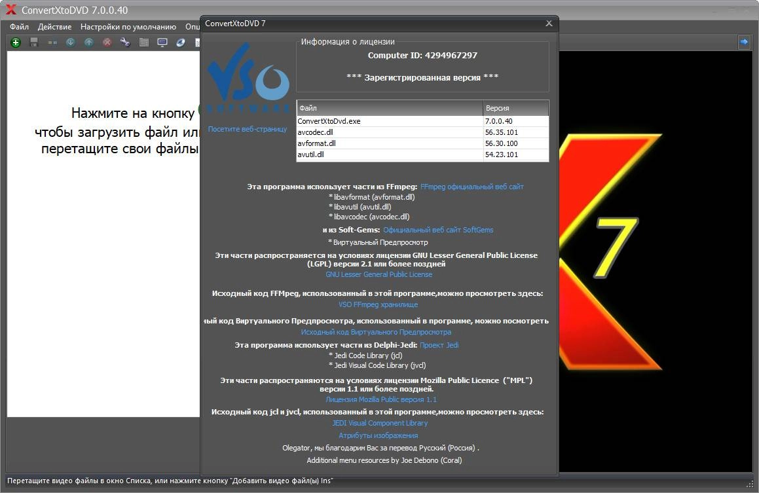Click the move down arrow toolbar icon
This screenshot has width=759, height=493.
point(71,43)
